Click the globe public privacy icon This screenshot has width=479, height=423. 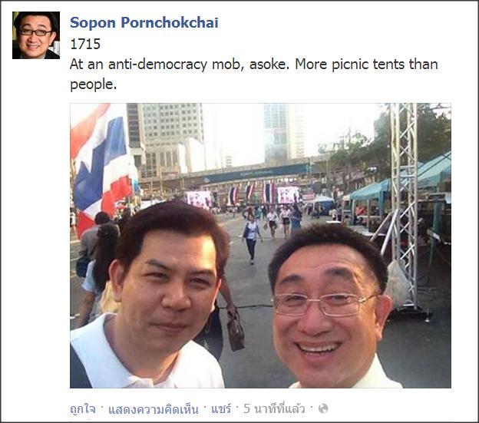tap(323, 408)
